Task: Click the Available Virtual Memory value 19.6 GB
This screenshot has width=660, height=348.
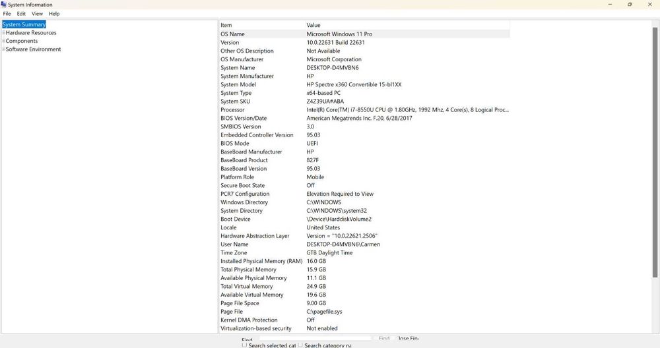Action: pyautogui.click(x=316, y=295)
